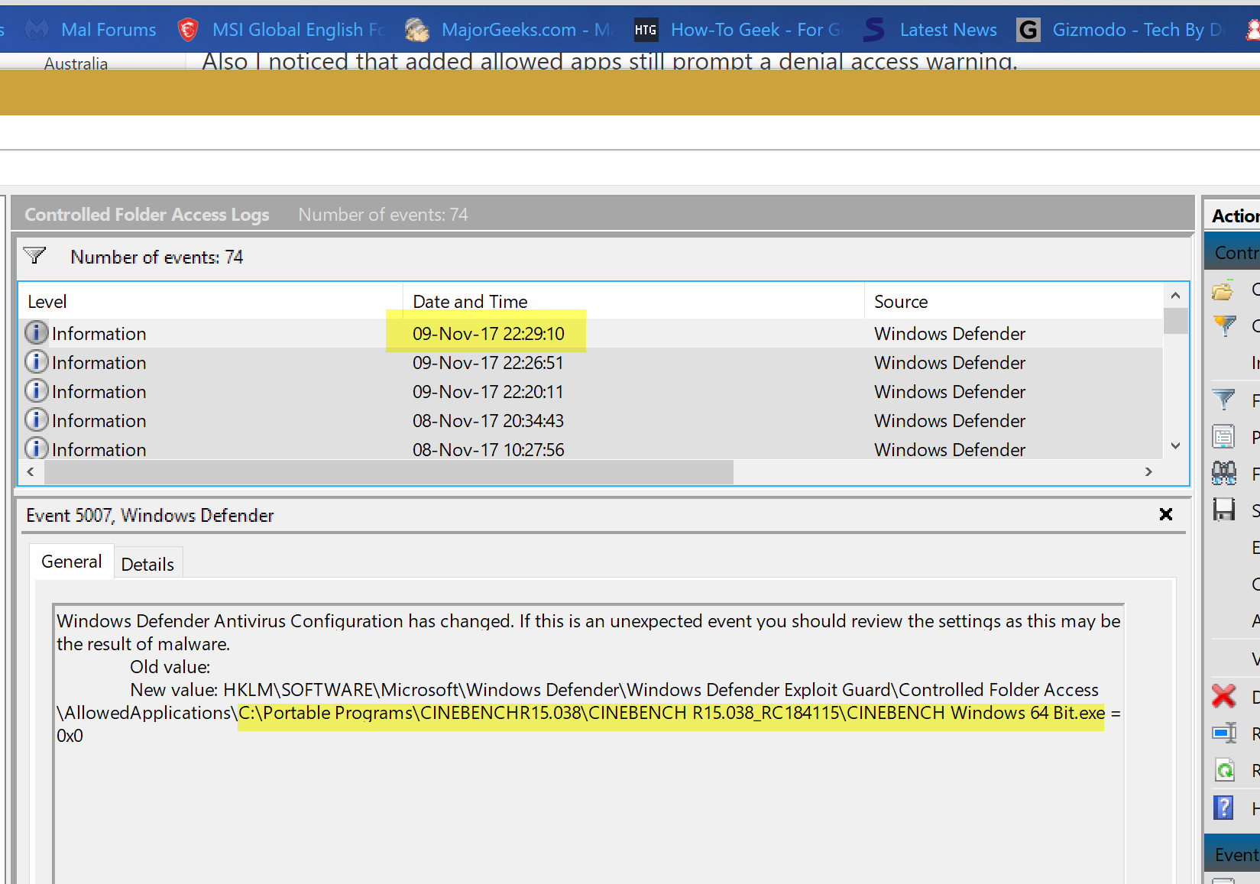Click the blue question mark help icon
The height and width of the screenshot is (884, 1260).
[x=1223, y=808]
